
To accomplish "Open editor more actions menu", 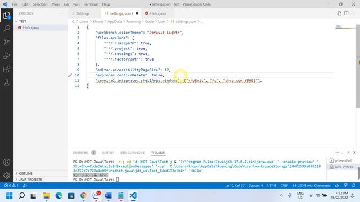I will pos(354,13).
